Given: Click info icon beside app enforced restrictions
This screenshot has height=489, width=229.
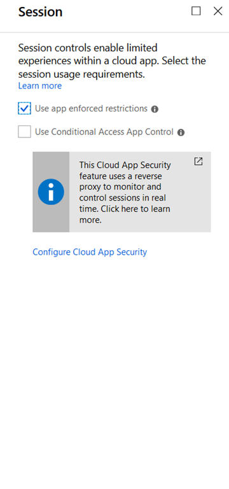Looking at the screenshot, I should tap(155, 109).
